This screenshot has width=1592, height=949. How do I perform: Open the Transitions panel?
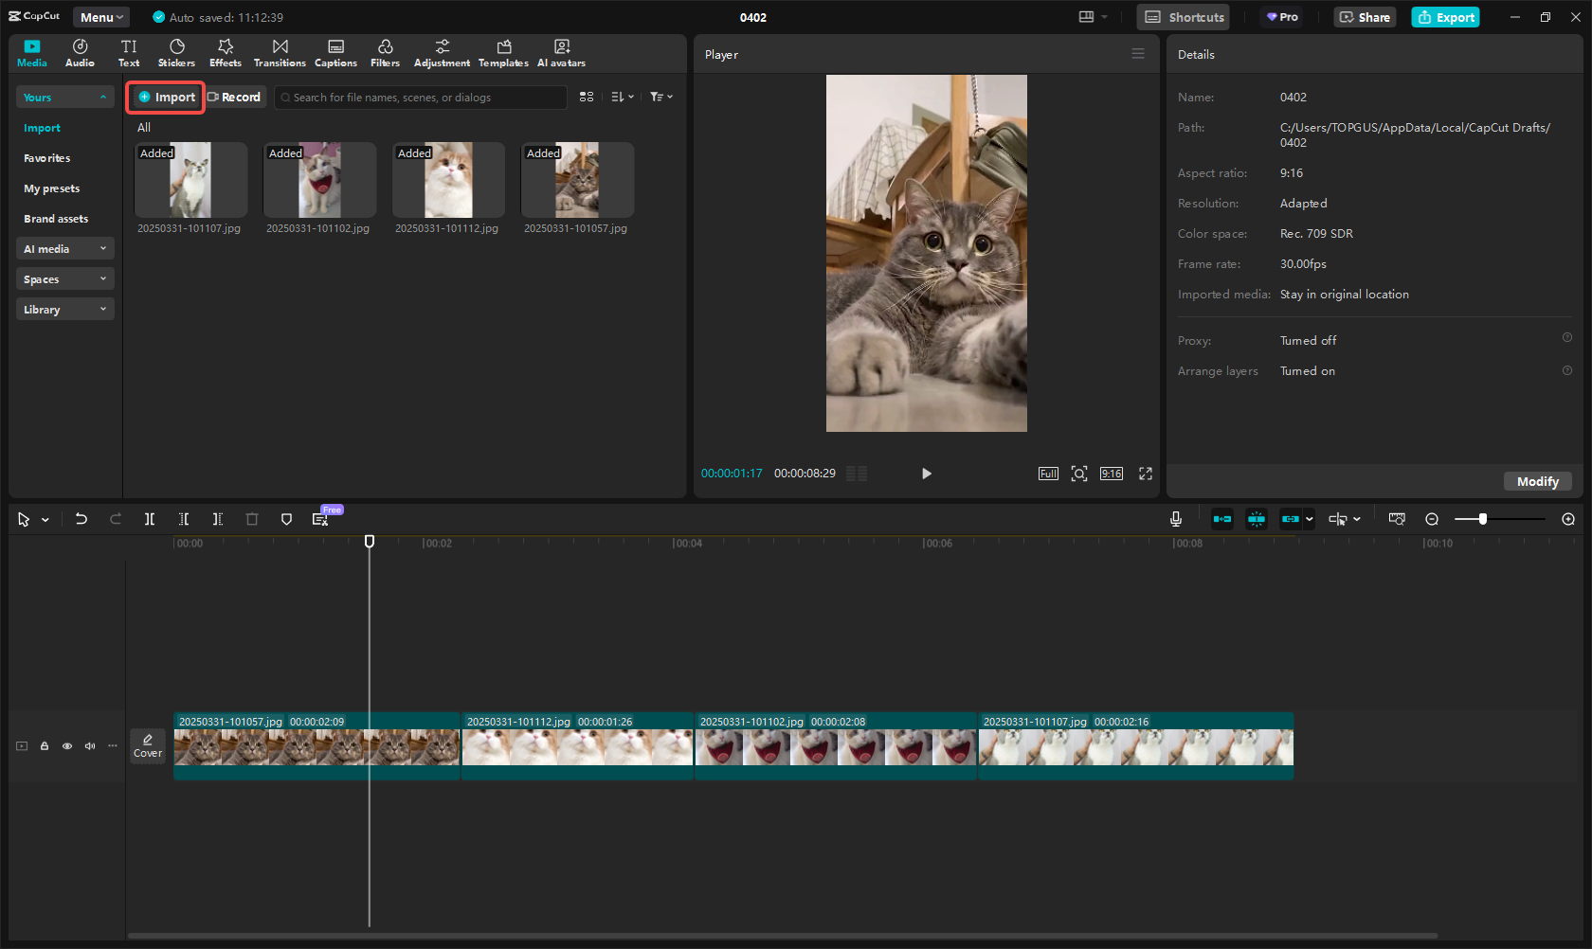click(280, 53)
